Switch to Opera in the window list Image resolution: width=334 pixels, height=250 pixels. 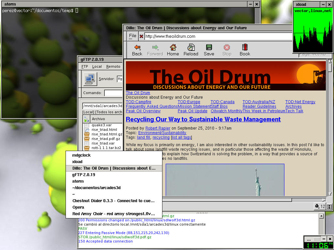[x=114, y=207]
